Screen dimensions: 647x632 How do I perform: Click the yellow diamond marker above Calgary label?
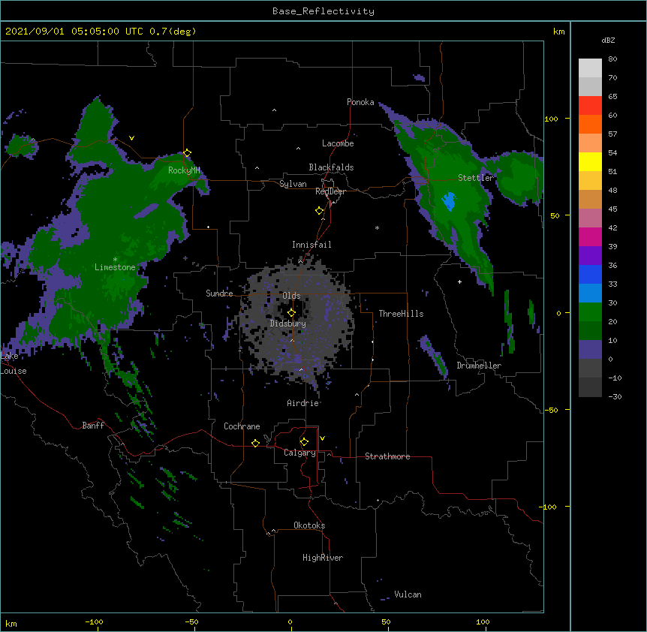[304, 442]
